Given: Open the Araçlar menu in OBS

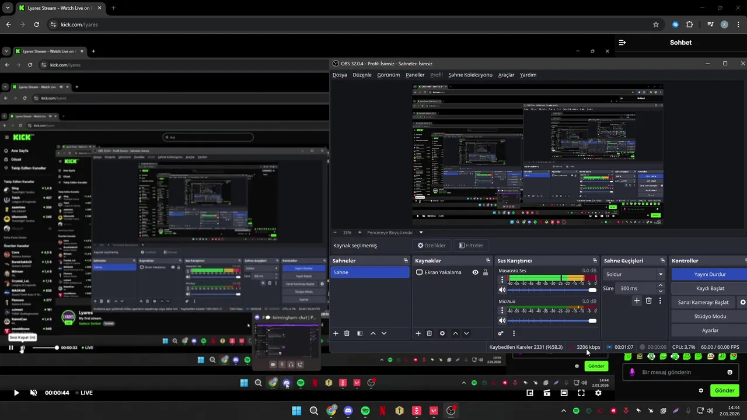Looking at the screenshot, I should click(x=506, y=75).
